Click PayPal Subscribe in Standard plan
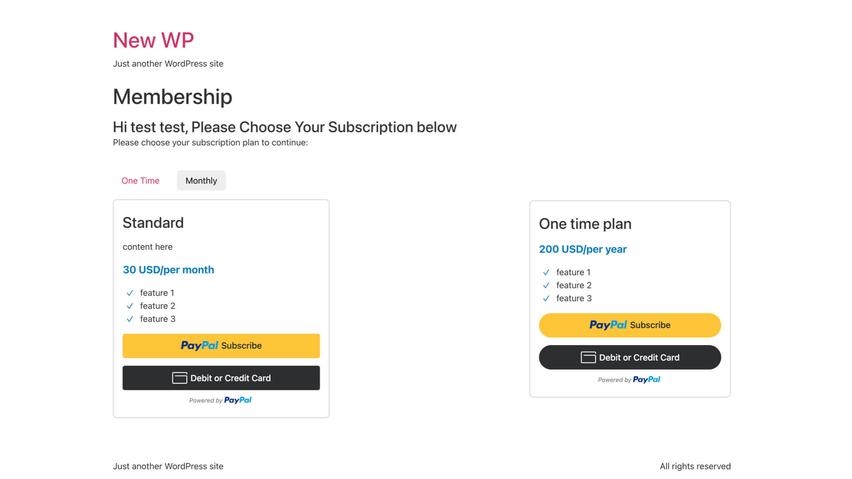This screenshot has width=852, height=479. (x=221, y=346)
